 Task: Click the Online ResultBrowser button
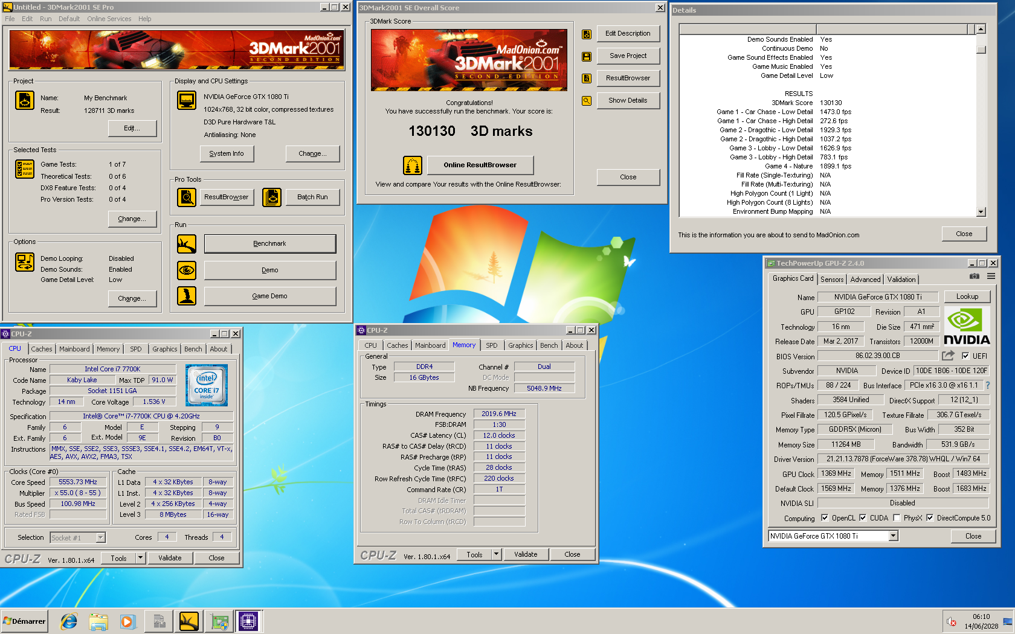click(x=480, y=165)
